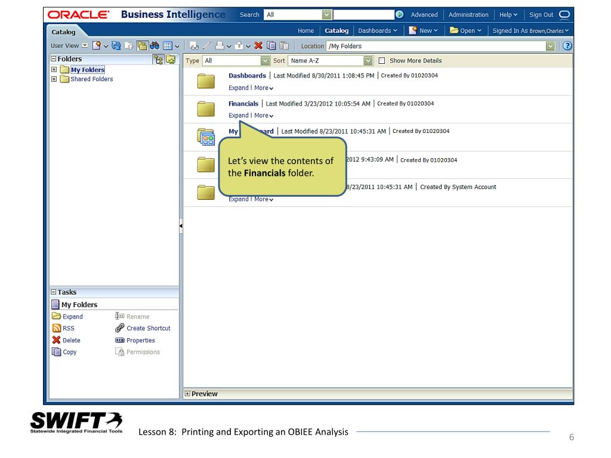Select Shared Folders in the tree
This screenshot has height=458, width=611.
click(x=91, y=79)
